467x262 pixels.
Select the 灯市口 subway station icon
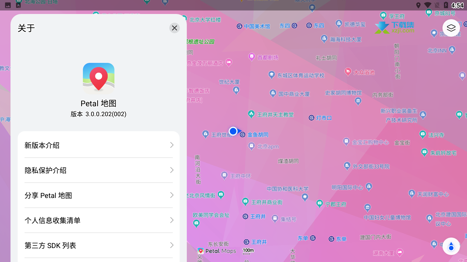pos(311,118)
